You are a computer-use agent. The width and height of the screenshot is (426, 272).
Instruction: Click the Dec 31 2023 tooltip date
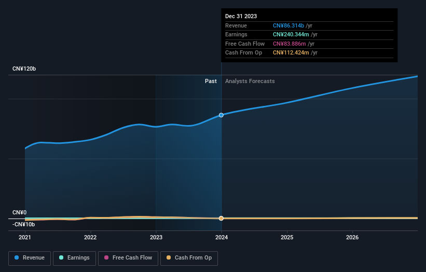(241, 16)
